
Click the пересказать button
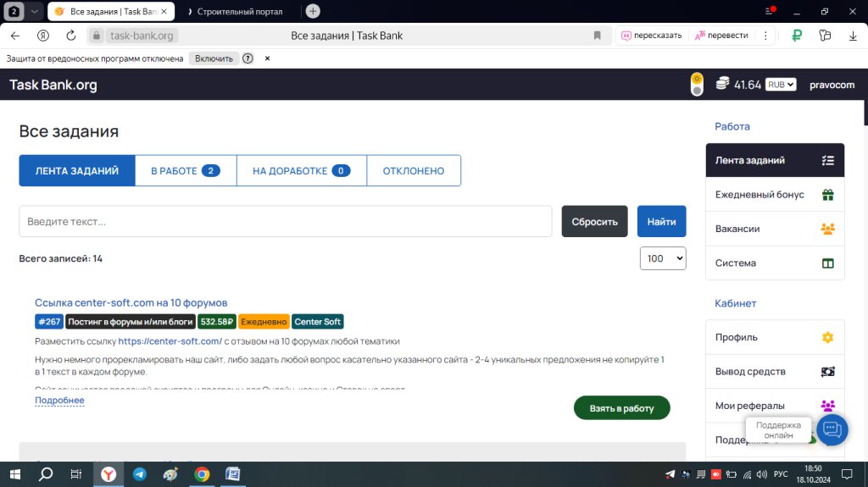(652, 36)
